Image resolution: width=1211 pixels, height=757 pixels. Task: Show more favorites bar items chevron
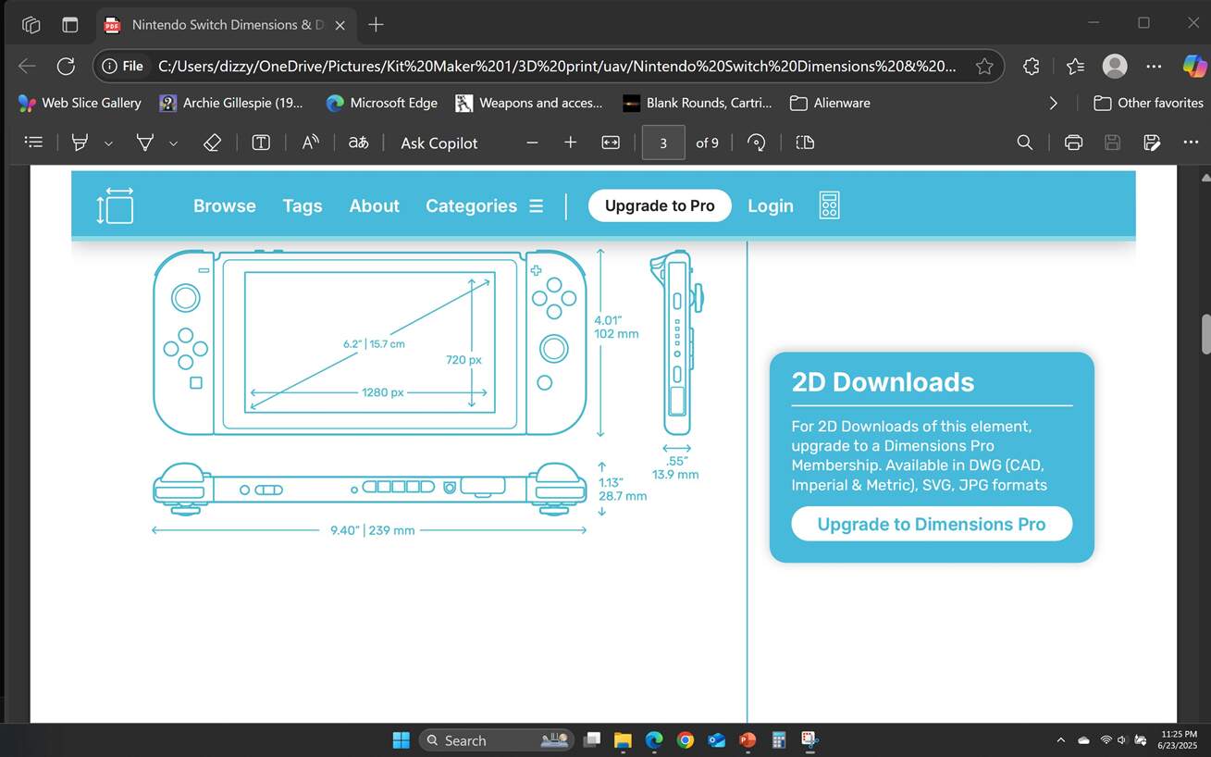click(1053, 103)
